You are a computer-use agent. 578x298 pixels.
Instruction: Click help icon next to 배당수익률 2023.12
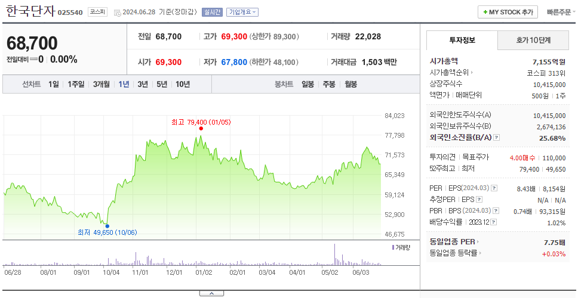[494, 222]
